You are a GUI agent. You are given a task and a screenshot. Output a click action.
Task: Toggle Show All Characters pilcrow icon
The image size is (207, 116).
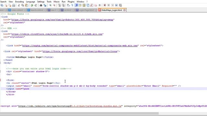point(72,5)
